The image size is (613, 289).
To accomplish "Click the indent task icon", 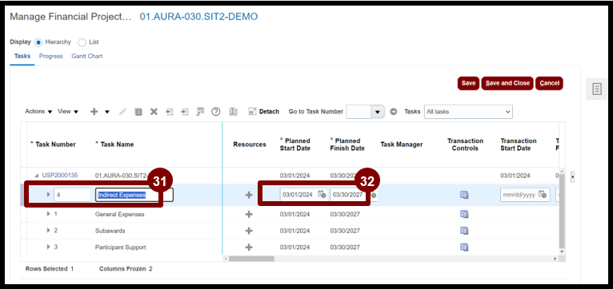I will click(185, 112).
